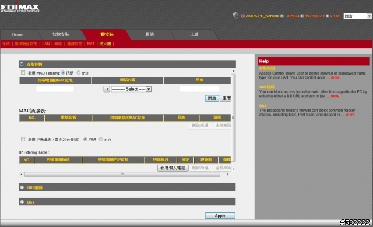Open the 工具 tab
373x227 pixels.
coord(194,34)
